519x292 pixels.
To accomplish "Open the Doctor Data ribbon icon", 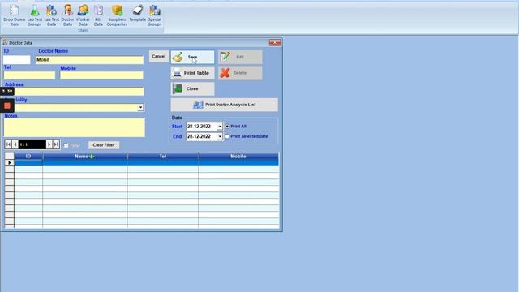I will pos(67,15).
